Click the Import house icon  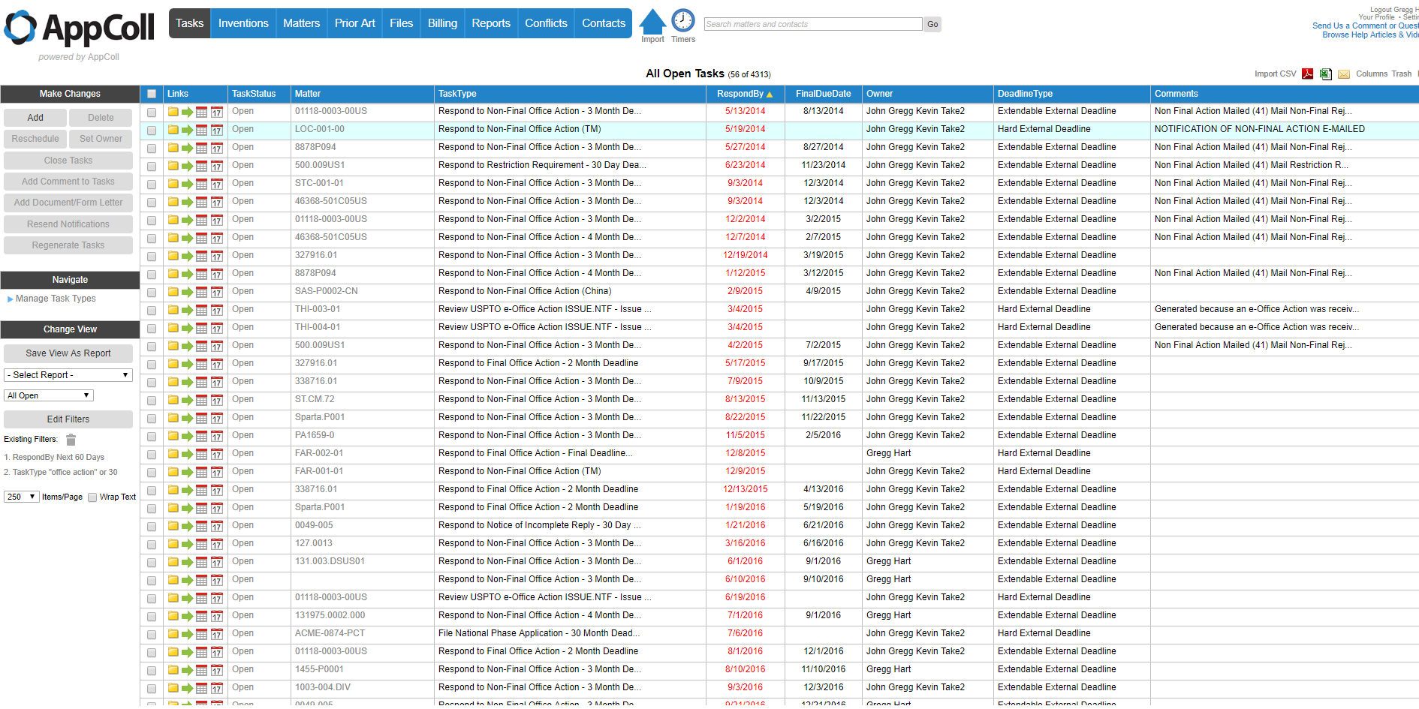point(652,23)
